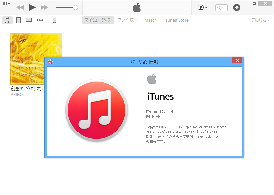
Task: Open the Downloads icon near the search box
Action: coord(236,7)
